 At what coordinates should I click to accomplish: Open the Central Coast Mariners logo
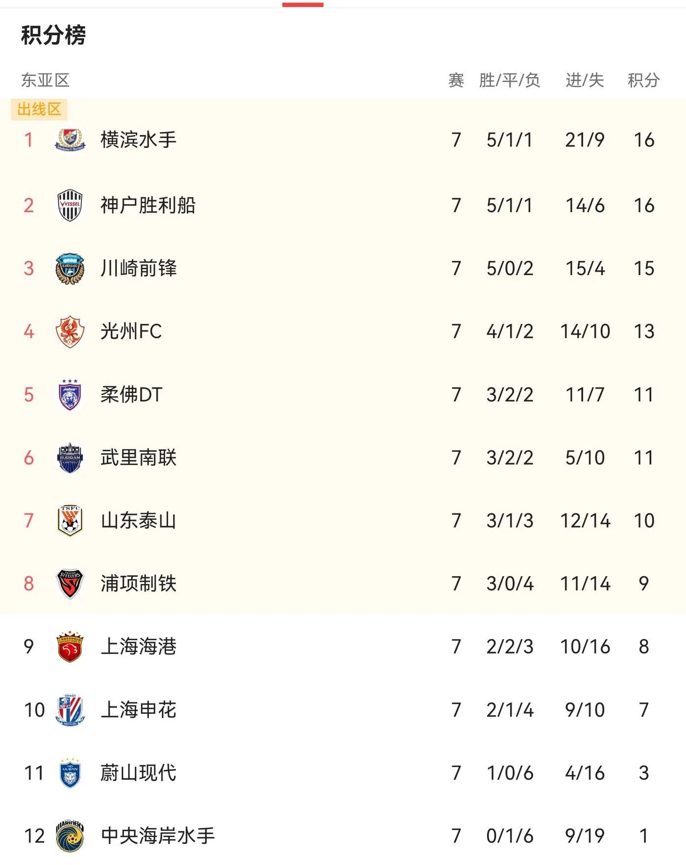coord(70,836)
